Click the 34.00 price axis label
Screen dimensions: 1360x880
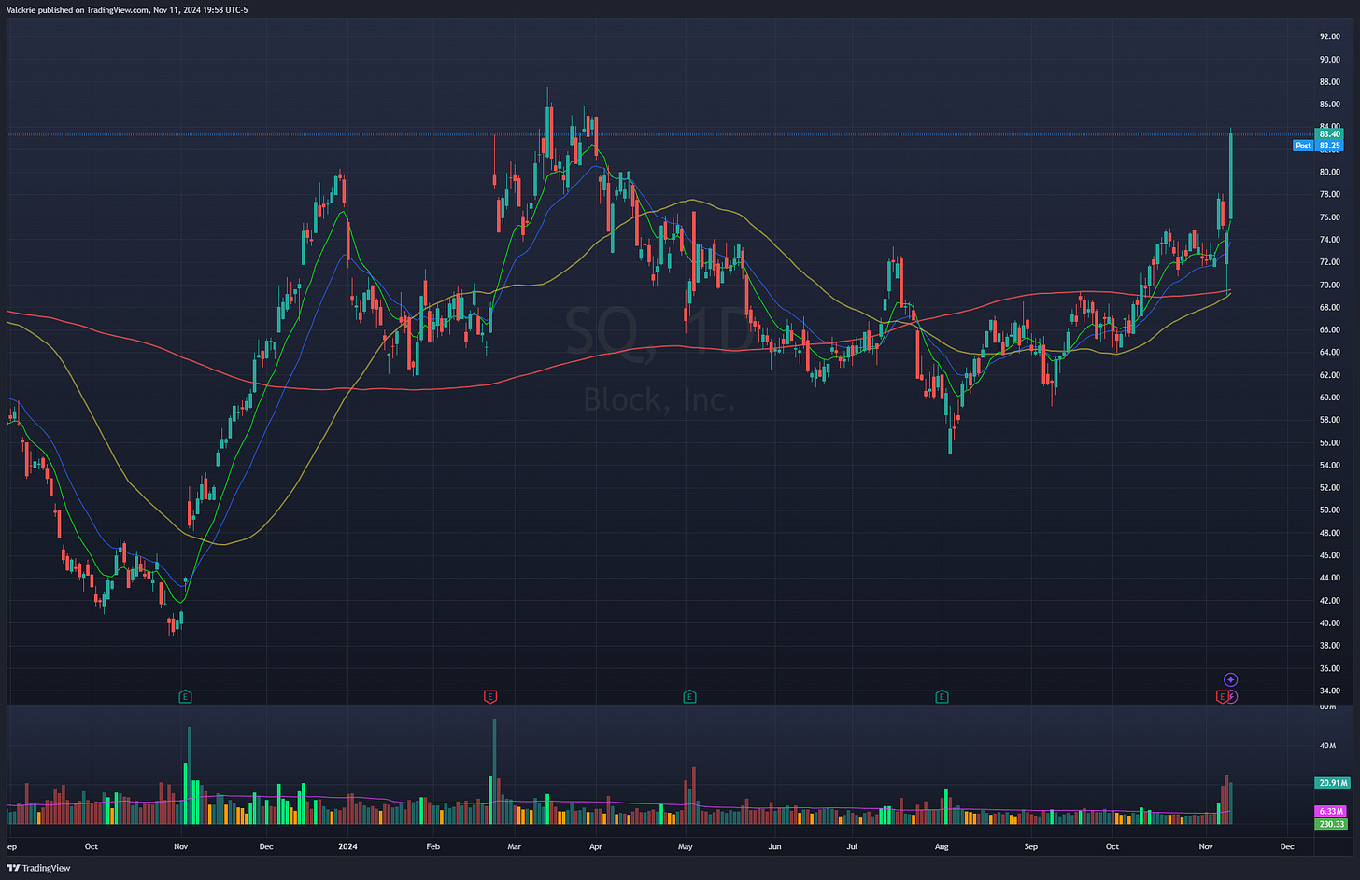click(1329, 691)
